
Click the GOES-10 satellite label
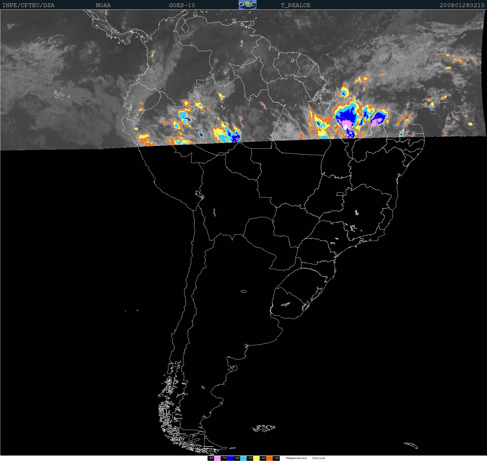pyautogui.click(x=182, y=5)
